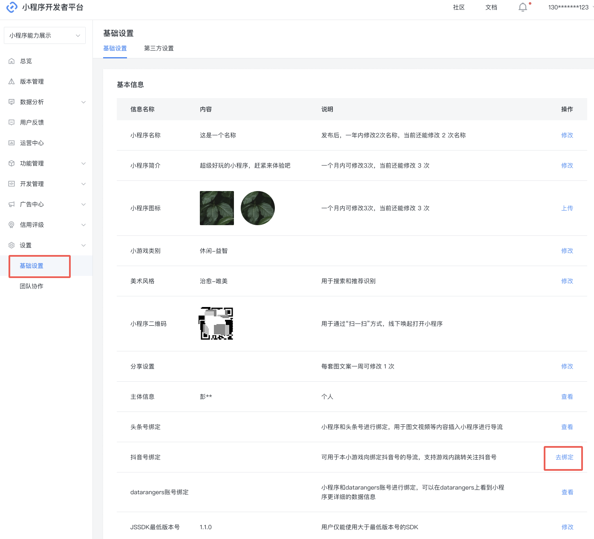Select 团队协作 in the sidebar
The image size is (594, 539).
click(32, 286)
